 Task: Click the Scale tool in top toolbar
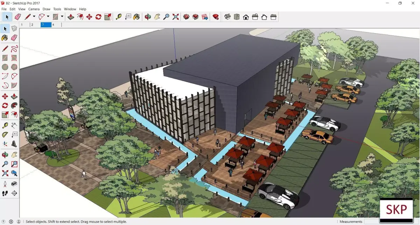click(x=107, y=17)
